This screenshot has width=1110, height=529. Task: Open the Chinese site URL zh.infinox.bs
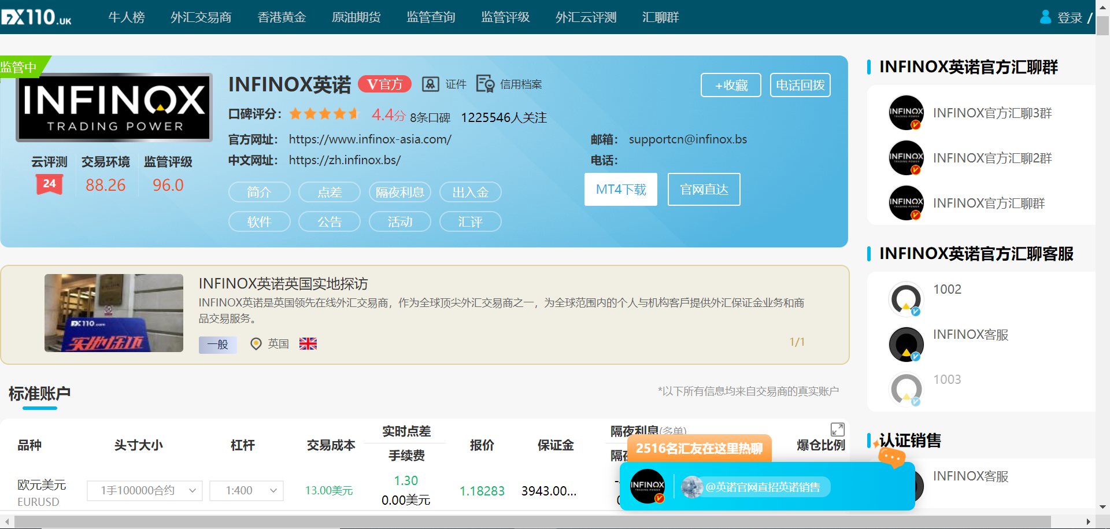345,160
